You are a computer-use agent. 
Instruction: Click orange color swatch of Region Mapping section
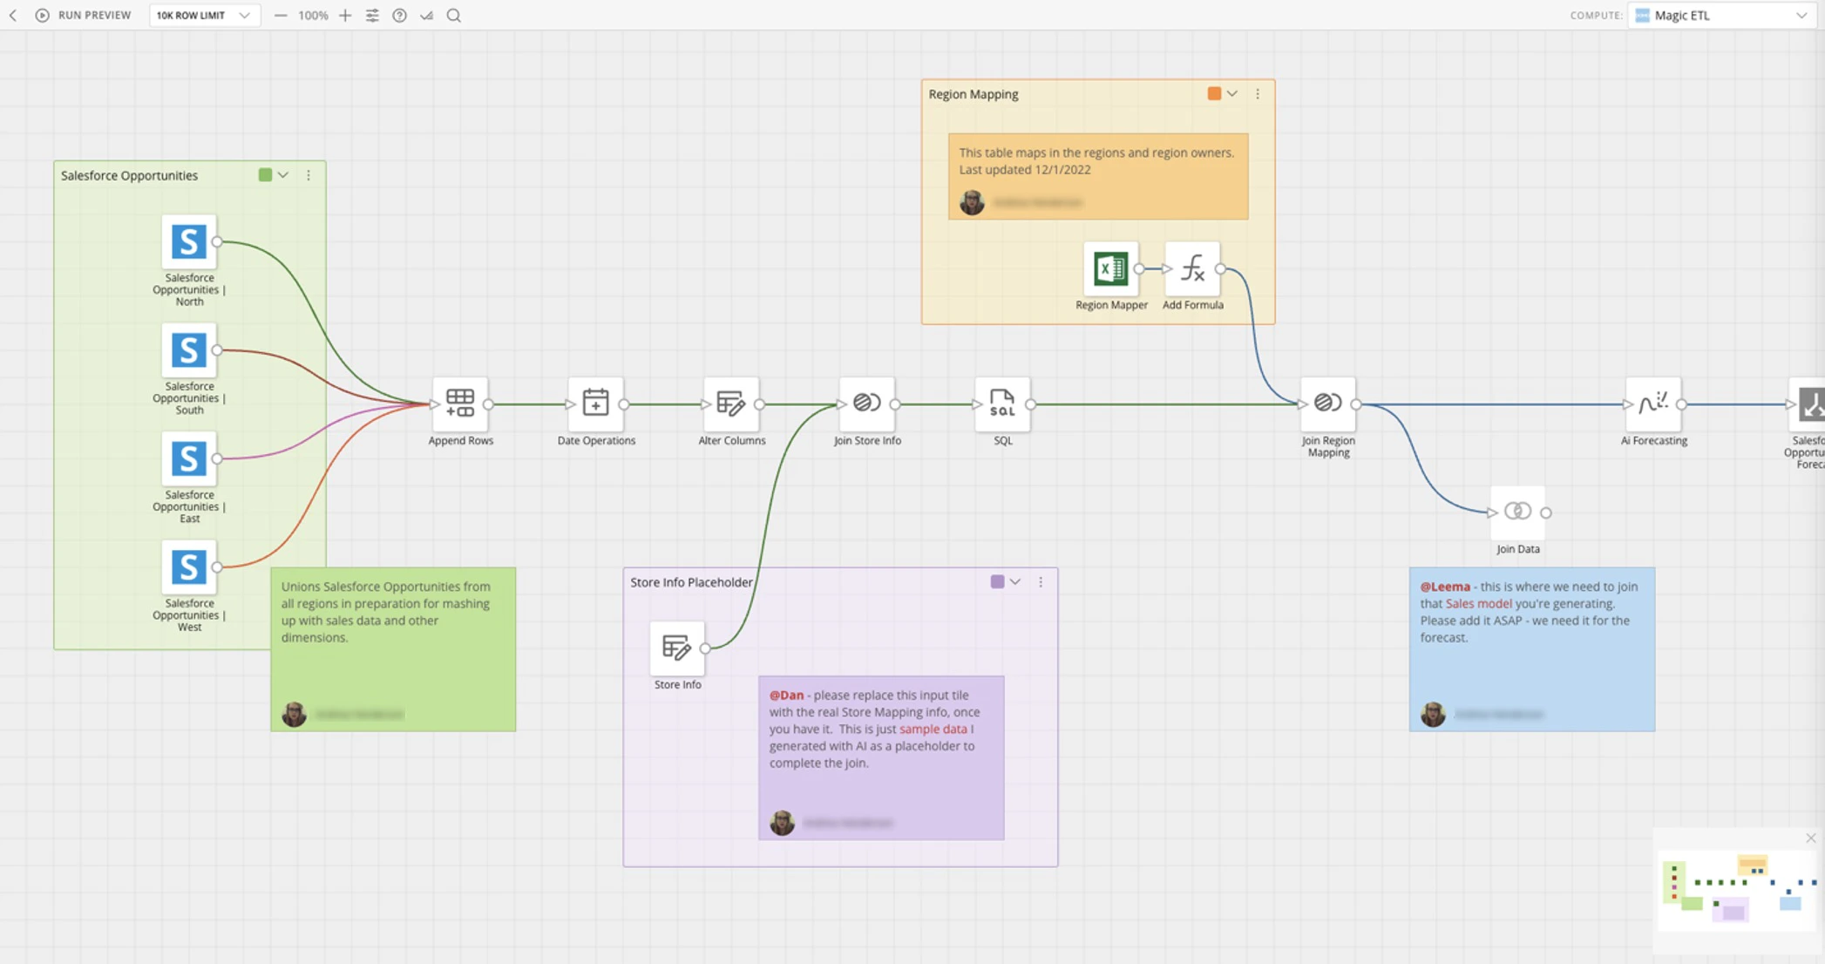coord(1214,93)
